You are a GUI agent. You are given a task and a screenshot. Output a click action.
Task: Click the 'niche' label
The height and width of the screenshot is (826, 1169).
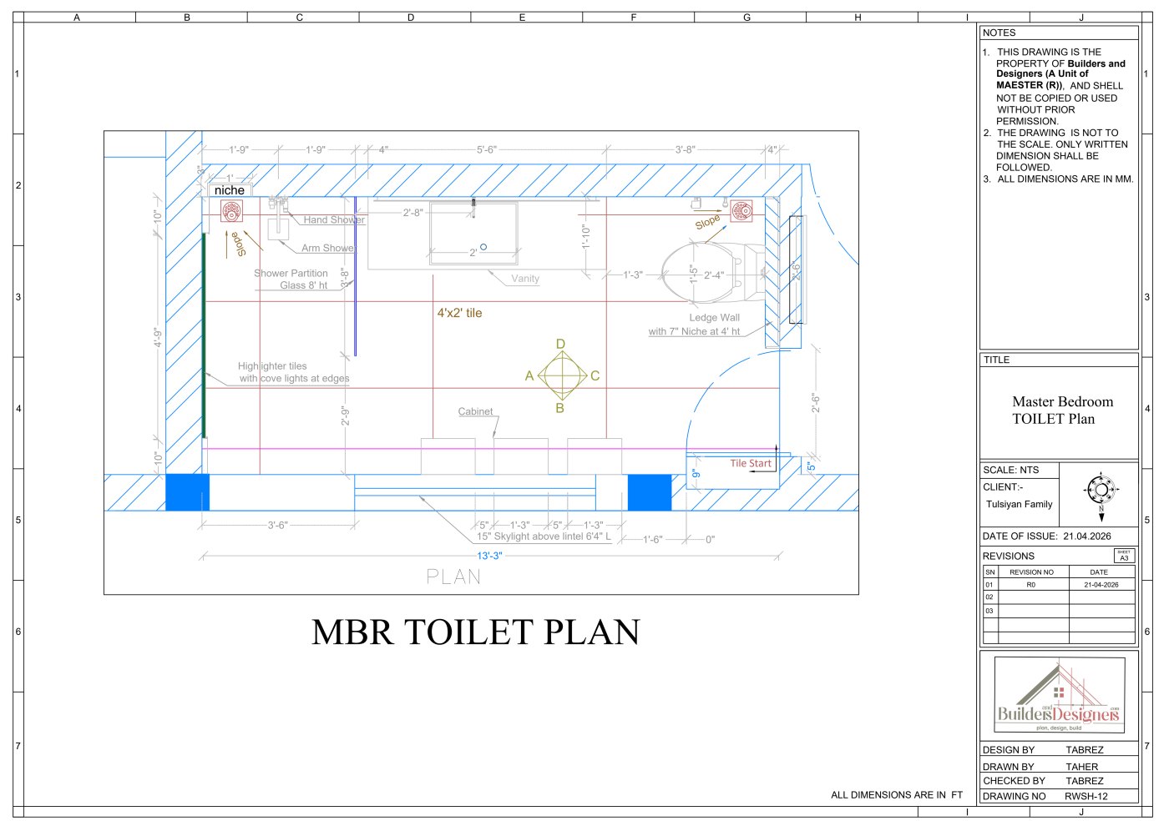pos(230,190)
